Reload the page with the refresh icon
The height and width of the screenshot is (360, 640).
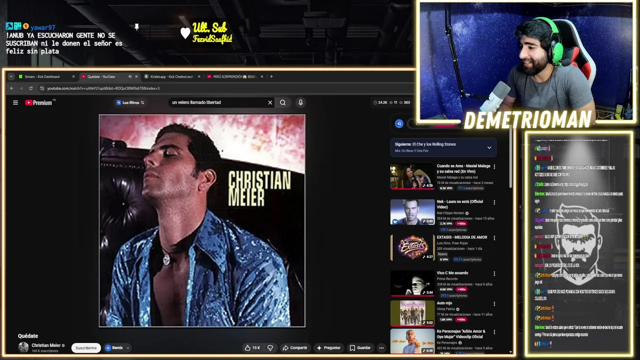point(30,88)
